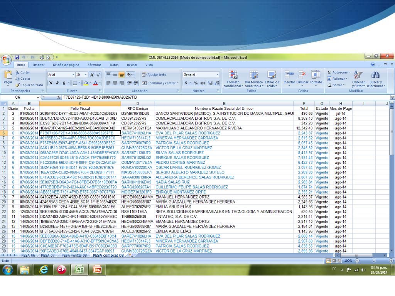Increase the cell indent
The height and width of the screenshot is (296, 395).
coord(136,83)
